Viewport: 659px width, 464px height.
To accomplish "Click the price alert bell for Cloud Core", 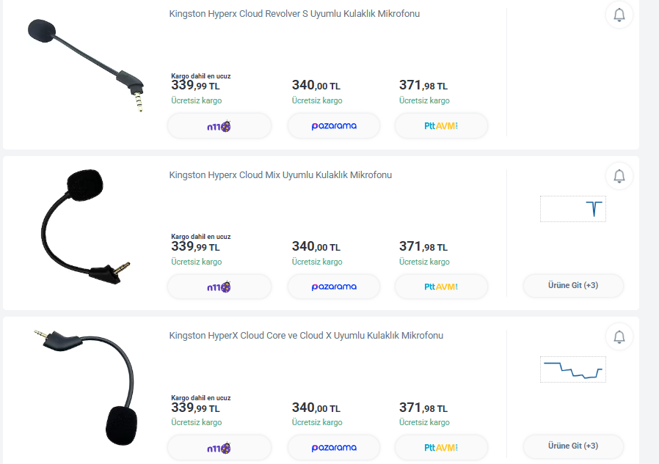I will point(619,336).
